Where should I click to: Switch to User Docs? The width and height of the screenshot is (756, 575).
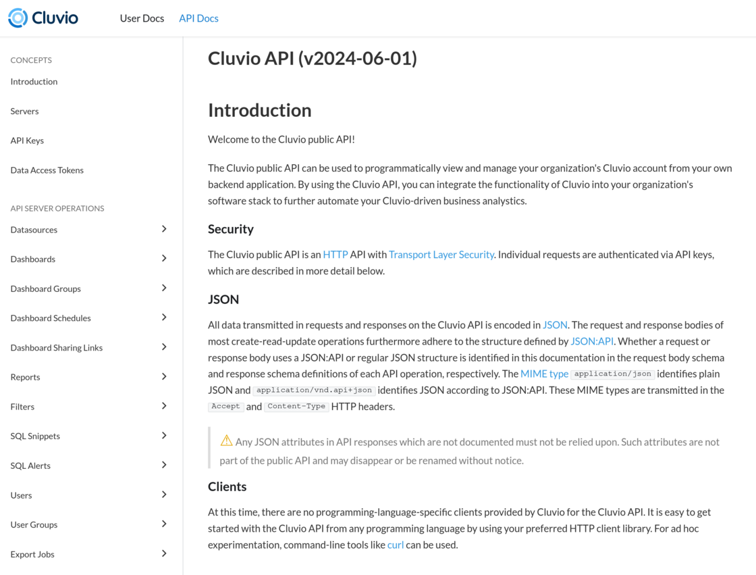click(142, 18)
